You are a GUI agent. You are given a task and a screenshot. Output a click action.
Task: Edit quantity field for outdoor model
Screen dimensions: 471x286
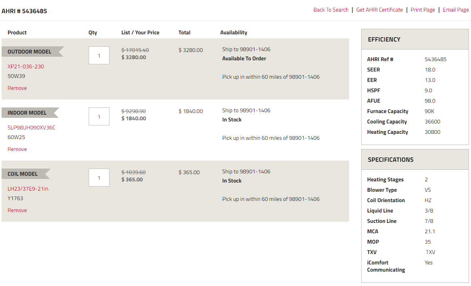[x=99, y=55]
